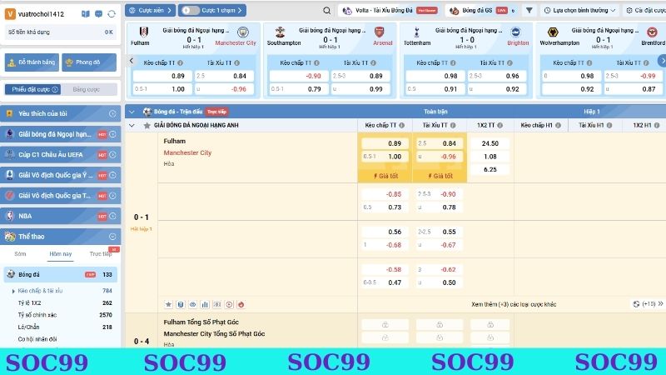Open Cài đặt cược settings
666x375 pixels.
[646, 10]
